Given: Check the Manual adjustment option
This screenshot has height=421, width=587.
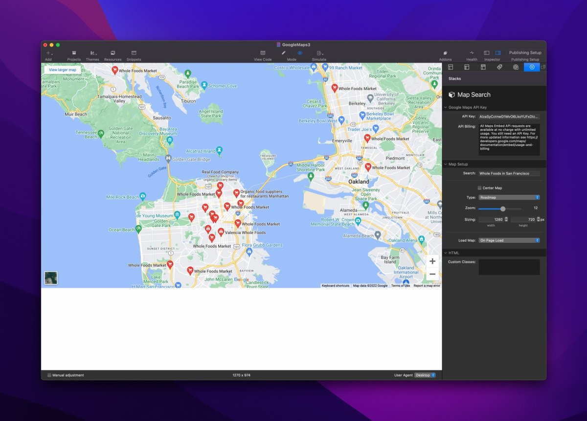Looking at the screenshot, I should (49, 375).
